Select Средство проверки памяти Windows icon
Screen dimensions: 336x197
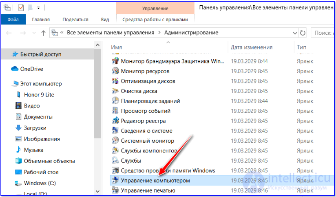coord(115,170)
